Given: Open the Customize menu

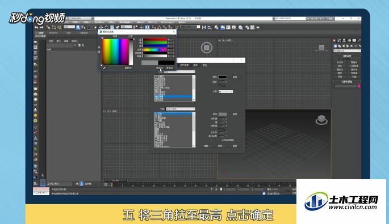Looking at the screenshot, I should click(152, 22).
